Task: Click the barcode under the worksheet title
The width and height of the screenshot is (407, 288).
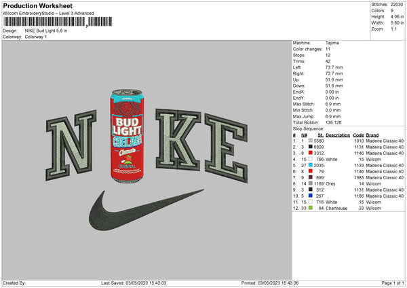Action: [x=58, y=22]
